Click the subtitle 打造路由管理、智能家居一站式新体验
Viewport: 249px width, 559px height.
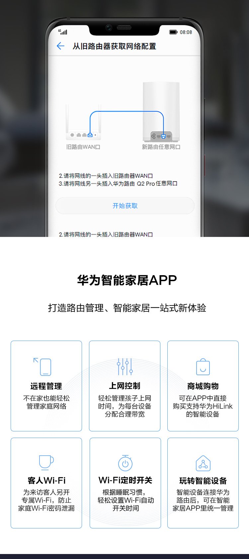point(127,308)
